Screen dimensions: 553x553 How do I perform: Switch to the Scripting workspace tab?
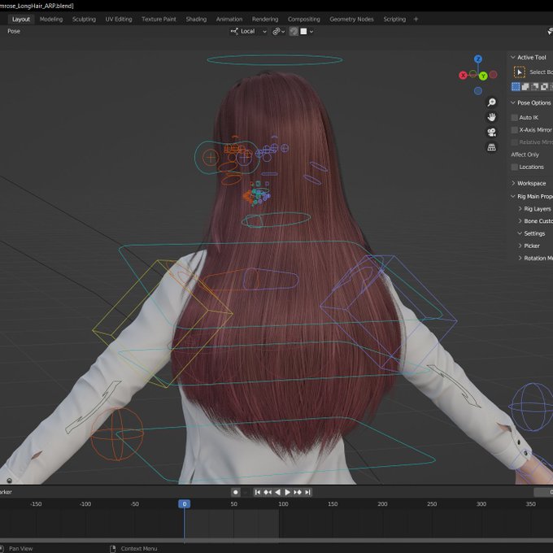click(394, 19)
